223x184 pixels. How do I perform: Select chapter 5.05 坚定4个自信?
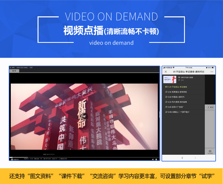pos(174,107)
